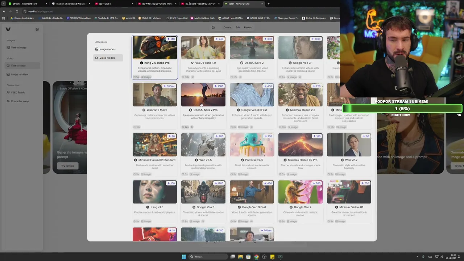Click the browser back arrow
464x261 pixels.
(x=4, y=11)
